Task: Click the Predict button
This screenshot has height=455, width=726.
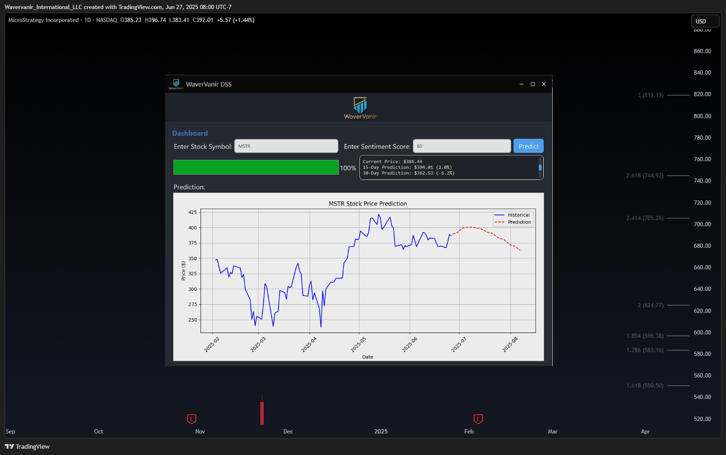Action: pos(528,146)
